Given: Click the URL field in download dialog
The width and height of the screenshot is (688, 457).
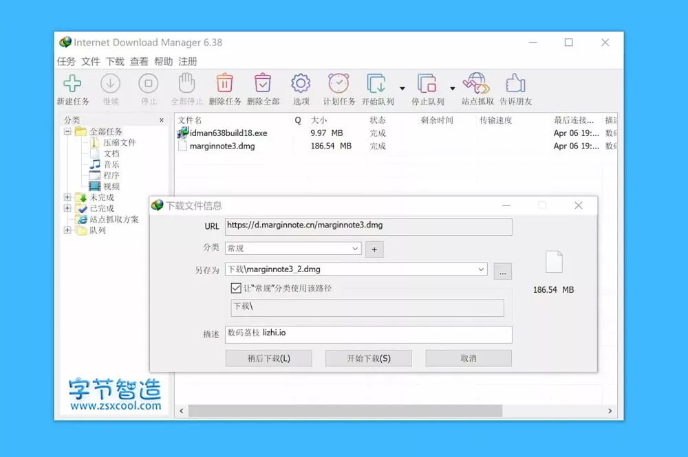Looking at the screenshot, I should [x=368, y=227].
